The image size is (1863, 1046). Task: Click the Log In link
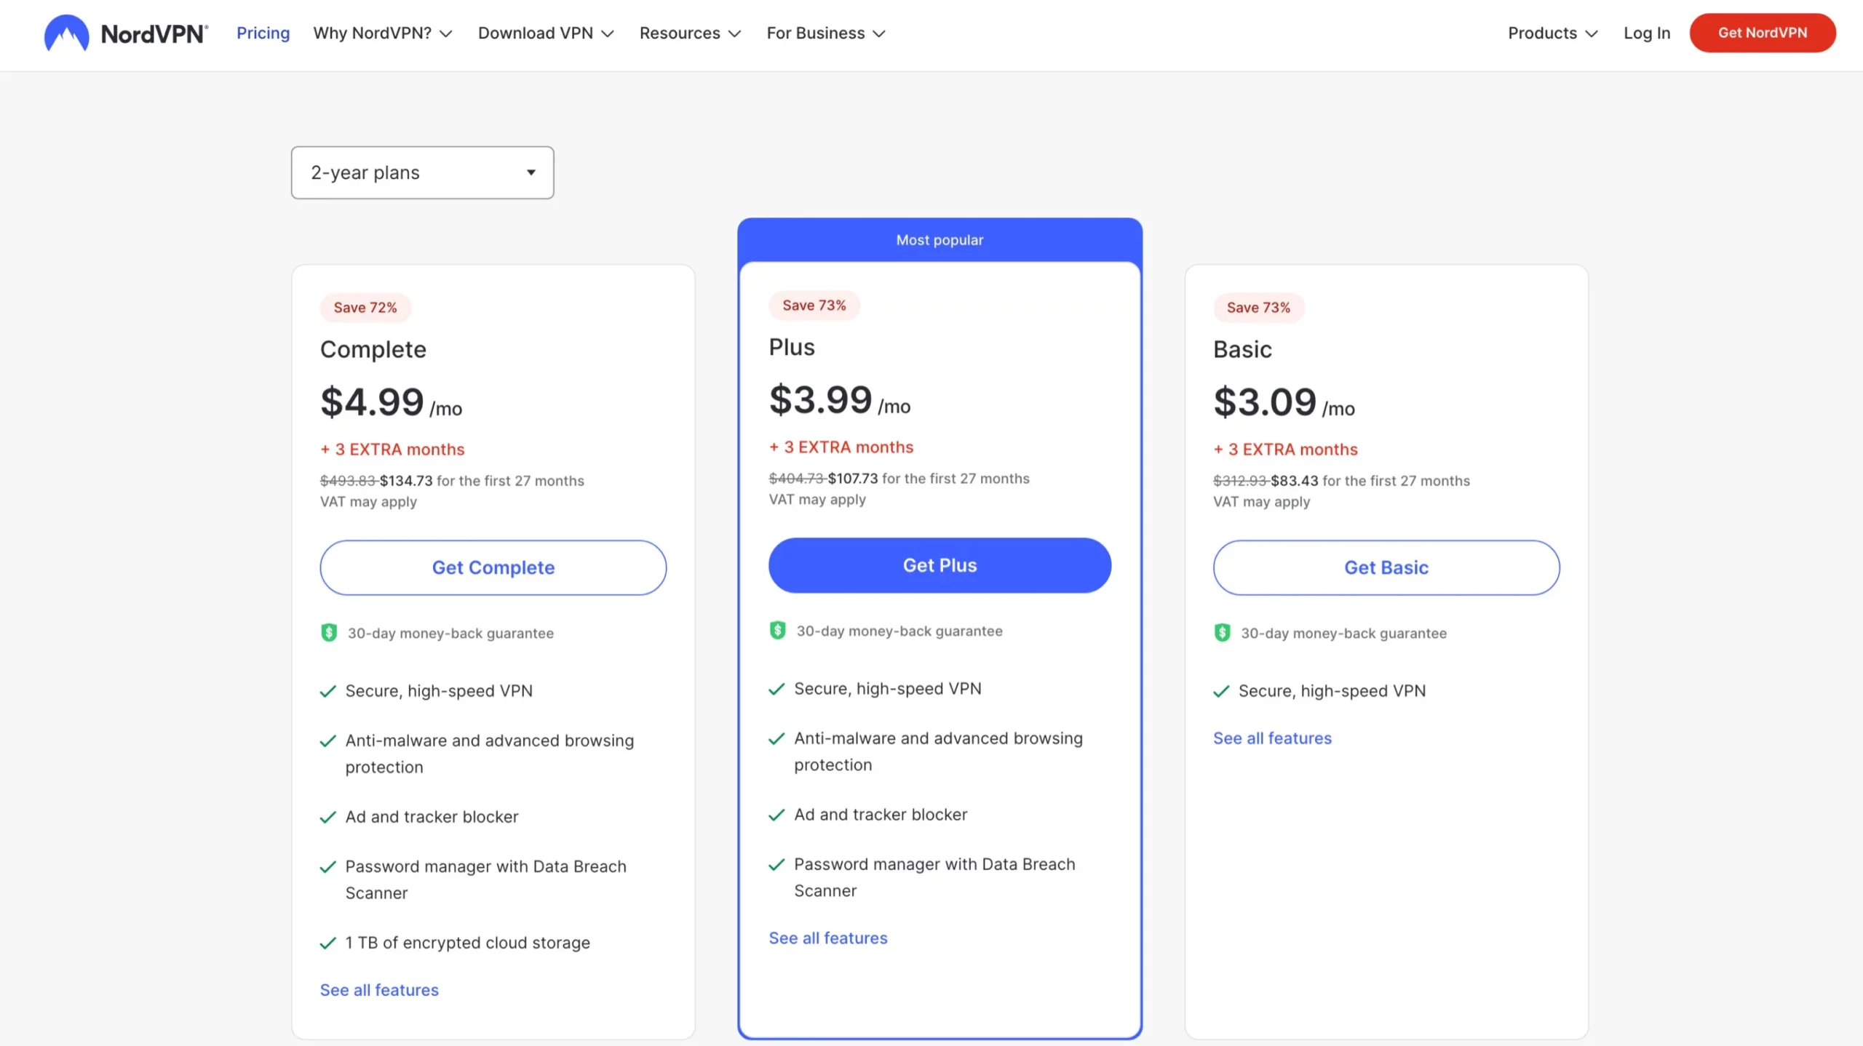(x=1646, y=33)
